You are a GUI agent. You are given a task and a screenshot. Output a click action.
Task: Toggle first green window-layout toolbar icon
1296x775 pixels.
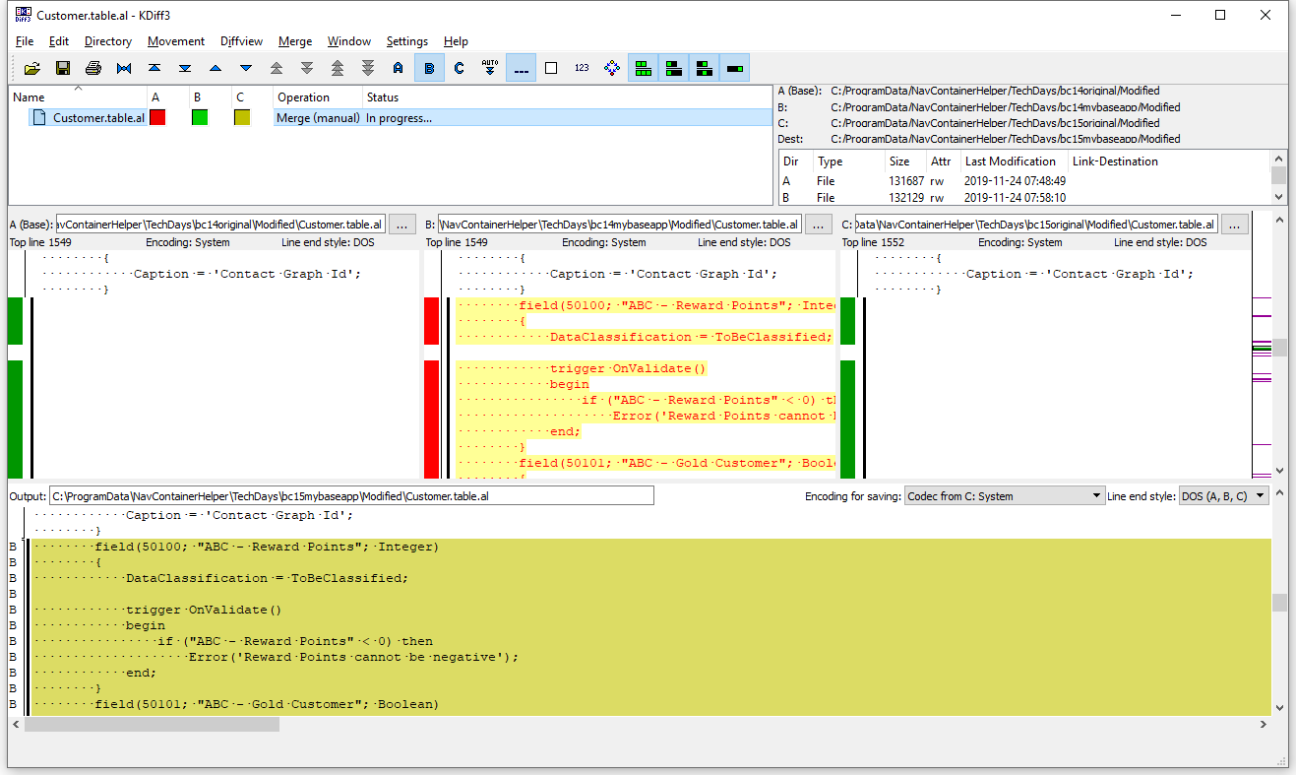point(644,68)
